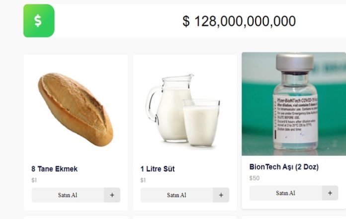Click the $1 price under 8 Tane Ekmek
346x219 pixels.
(34, 180)
